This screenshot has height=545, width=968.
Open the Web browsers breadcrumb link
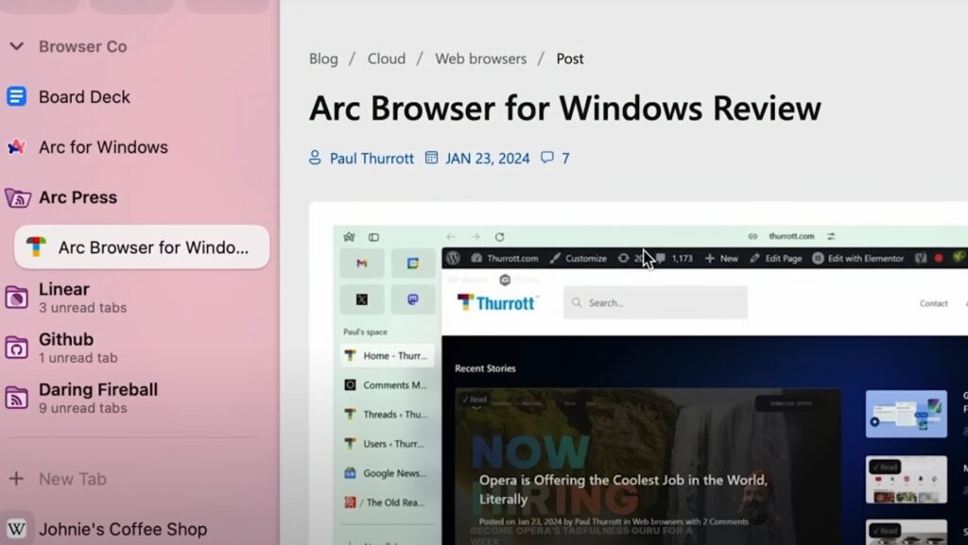click(x=480, y=59)
